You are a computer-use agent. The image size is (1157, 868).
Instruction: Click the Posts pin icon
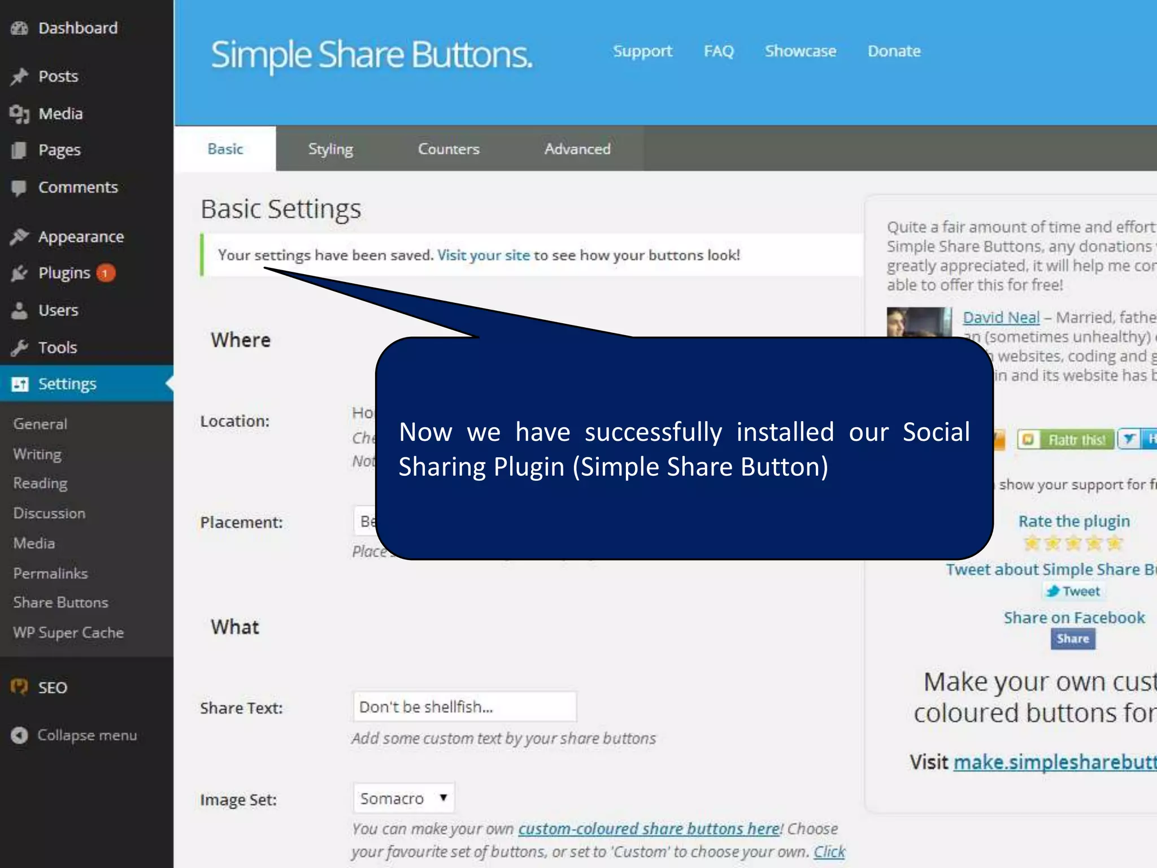(x=19, y=76)
